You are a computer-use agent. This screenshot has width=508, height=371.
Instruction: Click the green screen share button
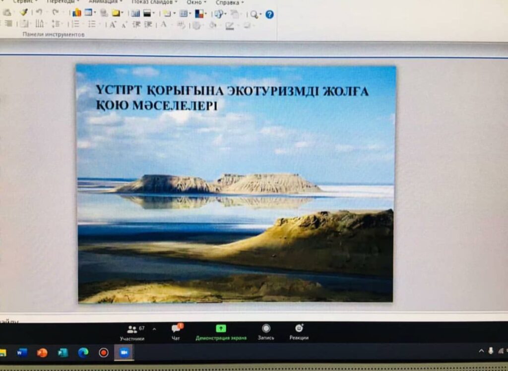click(x=221, y=331)
